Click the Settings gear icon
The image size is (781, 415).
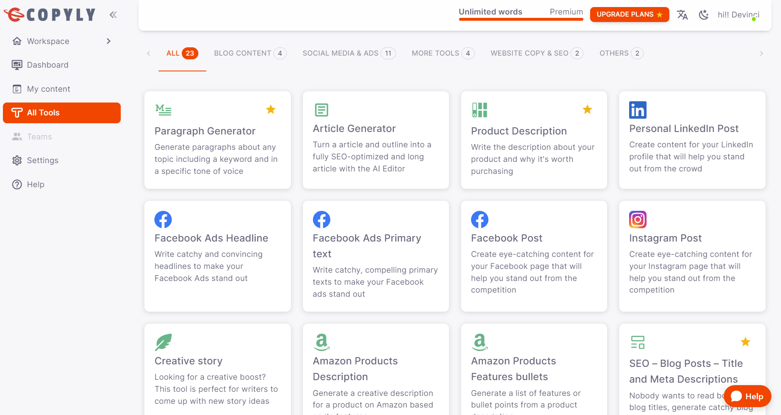coord(17,160)
